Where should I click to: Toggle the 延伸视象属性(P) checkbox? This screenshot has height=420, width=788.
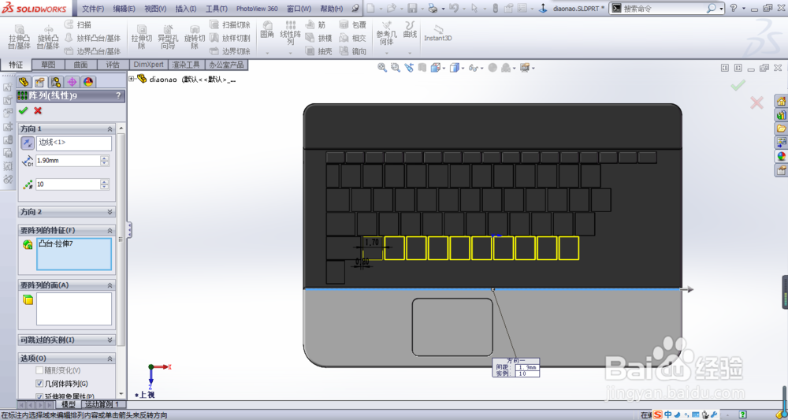click(x=39, y=396)
